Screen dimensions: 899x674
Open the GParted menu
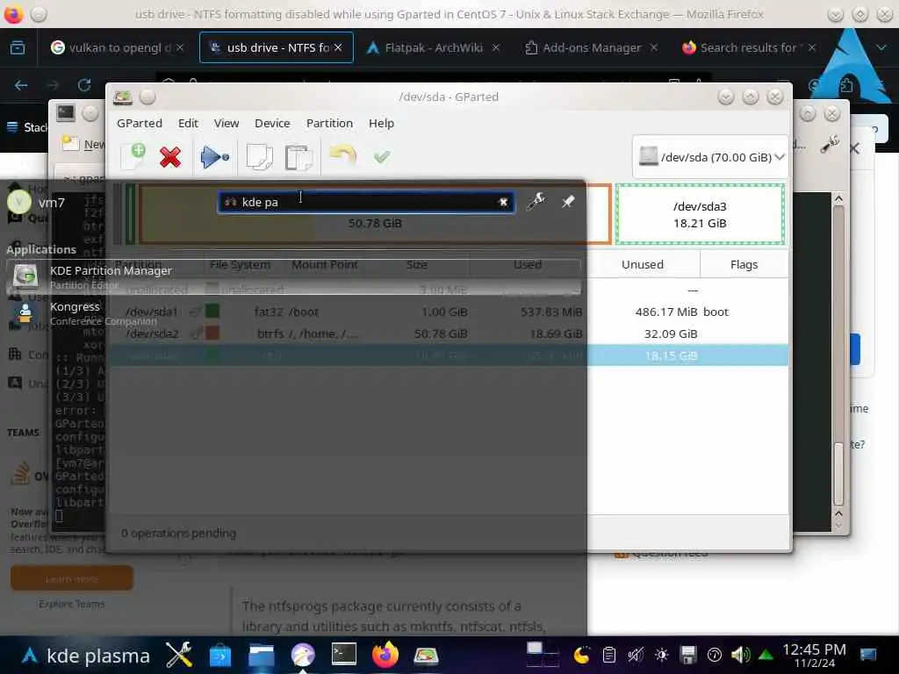(x=140, y=123)
